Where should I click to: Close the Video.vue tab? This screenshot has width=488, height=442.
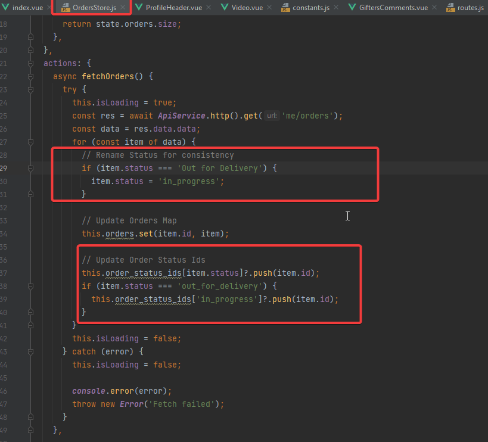(x=269, y=7)
